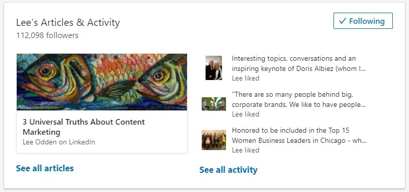Open the 'Honored to be included' post
This screenshot has width=409, height=192.
(x=299, y=135)
